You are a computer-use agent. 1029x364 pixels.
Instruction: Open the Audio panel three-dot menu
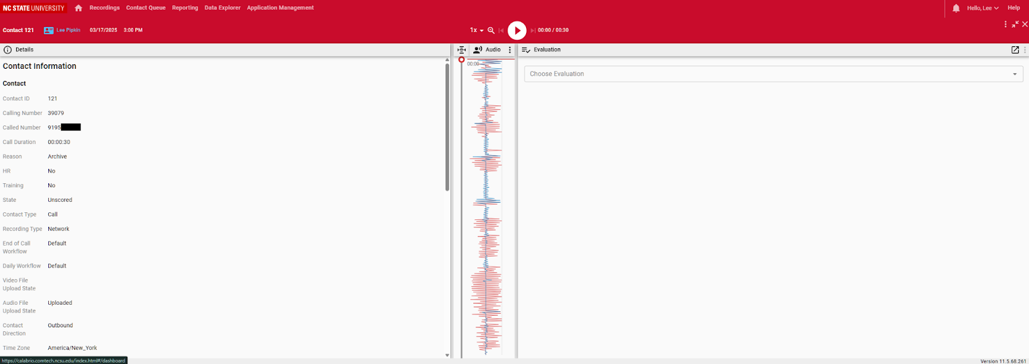[x=510, y=50]
